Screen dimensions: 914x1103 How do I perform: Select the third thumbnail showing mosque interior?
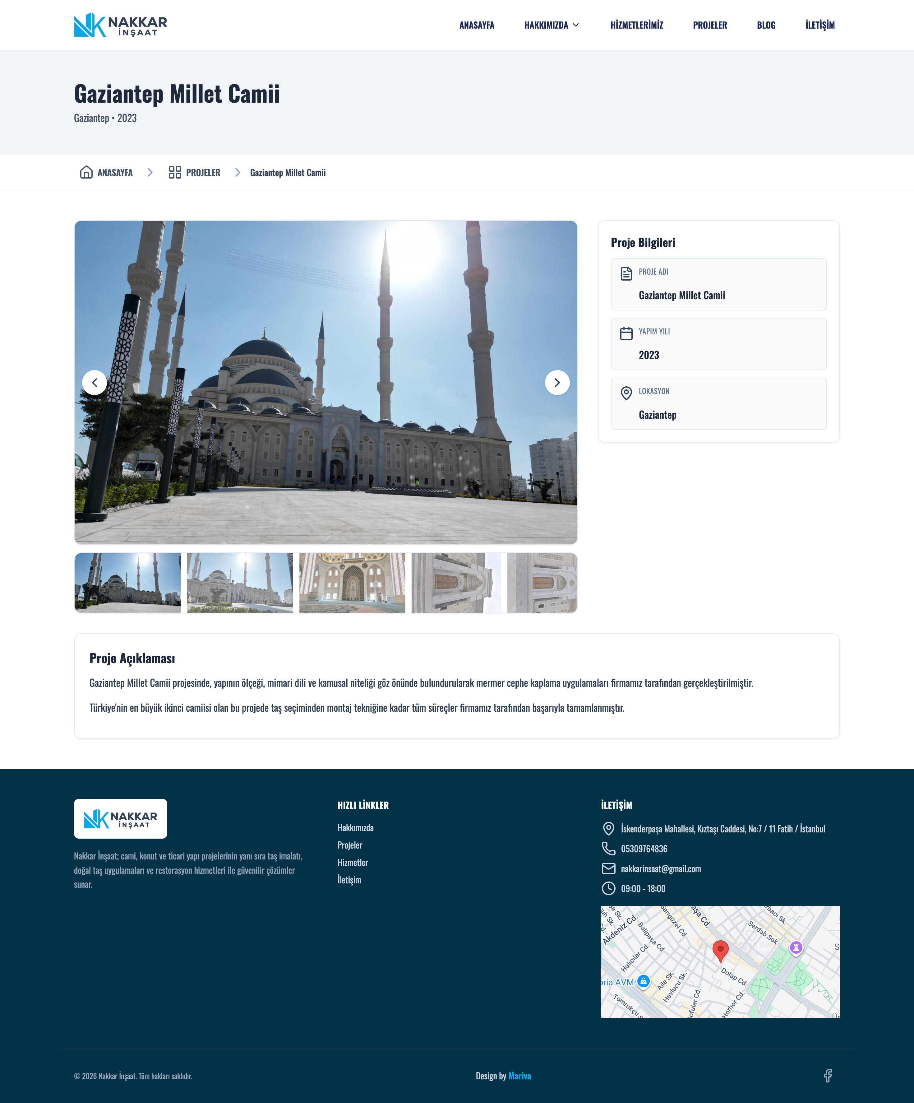coord(352,583)
